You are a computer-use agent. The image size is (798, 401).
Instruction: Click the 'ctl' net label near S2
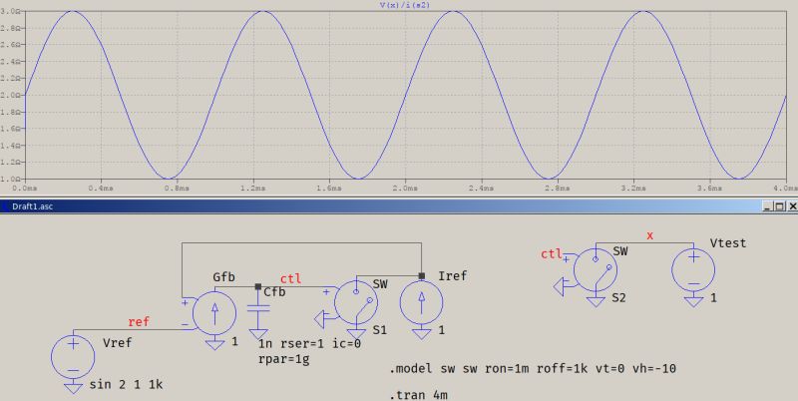click(x=552, y=254)
